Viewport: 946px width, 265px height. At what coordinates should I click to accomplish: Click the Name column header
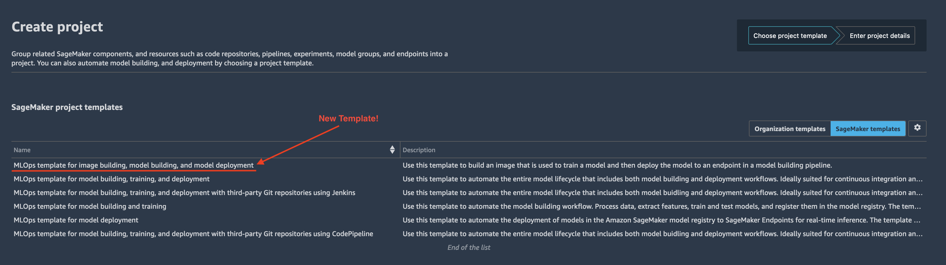pyautogui.click(x=22, y=150)
